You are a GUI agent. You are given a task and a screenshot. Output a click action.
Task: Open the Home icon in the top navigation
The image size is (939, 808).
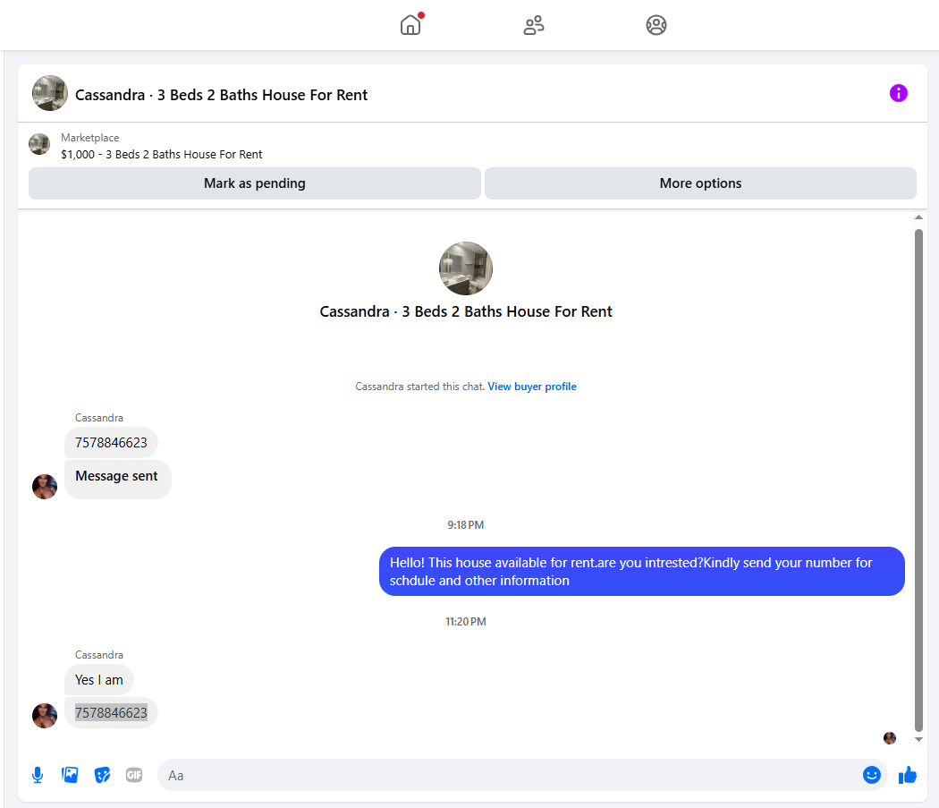[410, 25]
